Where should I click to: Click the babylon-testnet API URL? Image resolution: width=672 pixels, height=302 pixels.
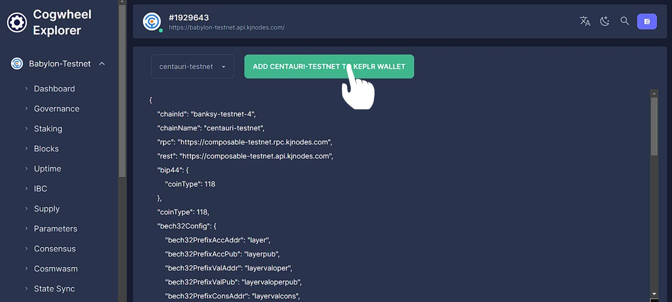click(x=226, y=27)
